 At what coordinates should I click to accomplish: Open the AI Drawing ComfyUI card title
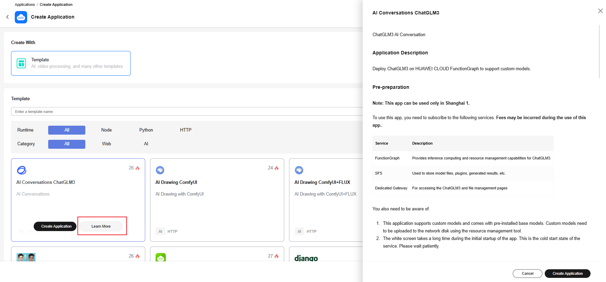[x=176, y=182]
